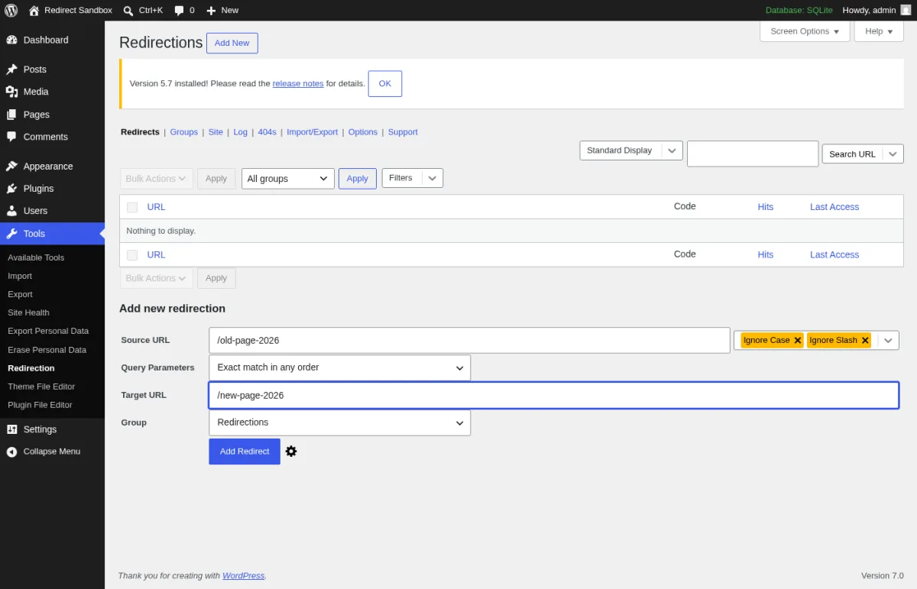Open the WordPress footer link

(244, 576)
